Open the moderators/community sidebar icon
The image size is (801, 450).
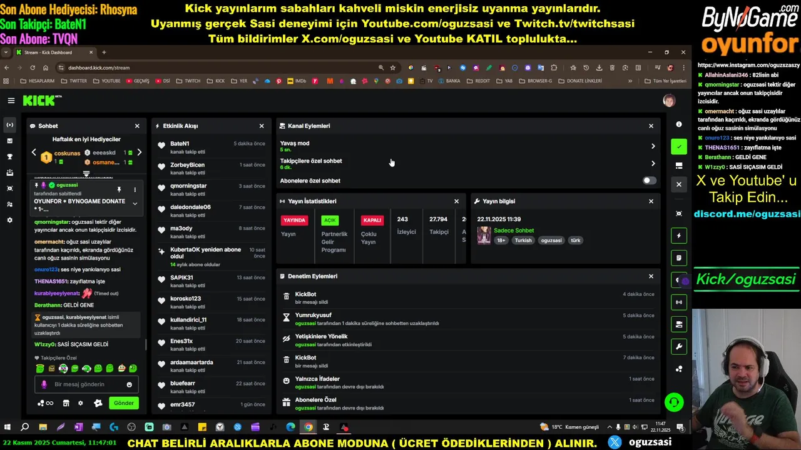pos(9,204)
